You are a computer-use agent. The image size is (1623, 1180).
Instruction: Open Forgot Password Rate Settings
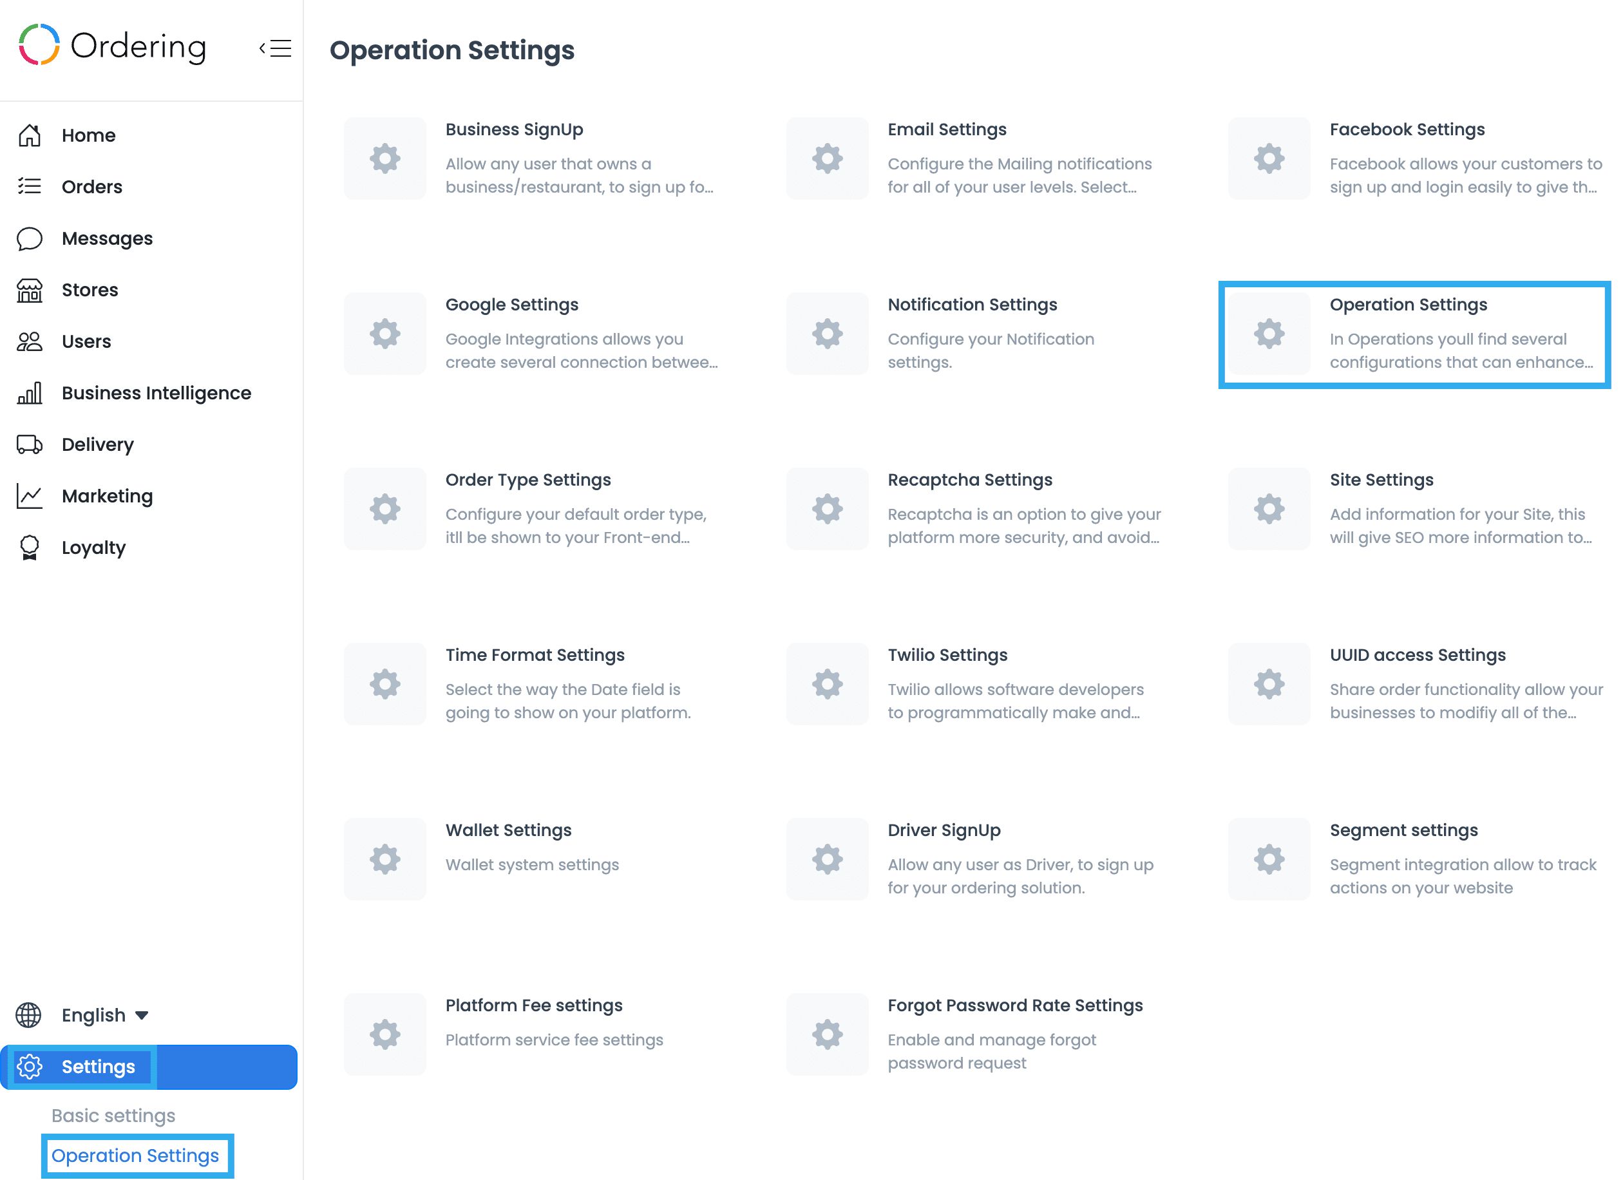click(x=1015, y=1005)
